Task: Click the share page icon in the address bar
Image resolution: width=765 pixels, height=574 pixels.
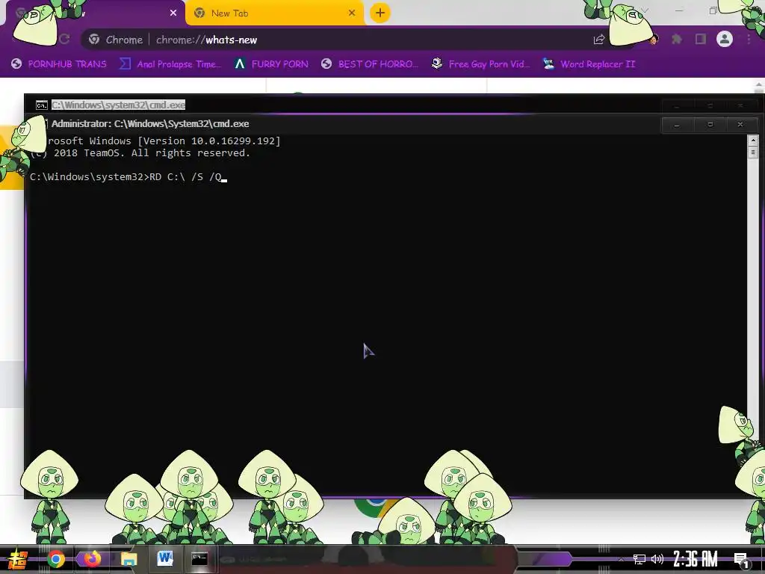Action: (599, 40)
